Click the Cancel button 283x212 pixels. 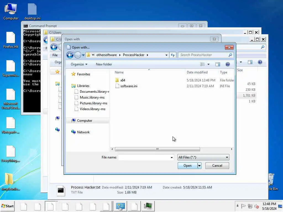[217, 166]
